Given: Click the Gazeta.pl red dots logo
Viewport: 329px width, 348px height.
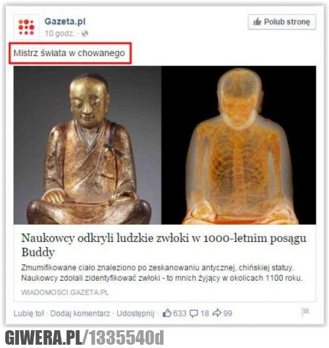Looking at the screenshot, I should [26, 27].
